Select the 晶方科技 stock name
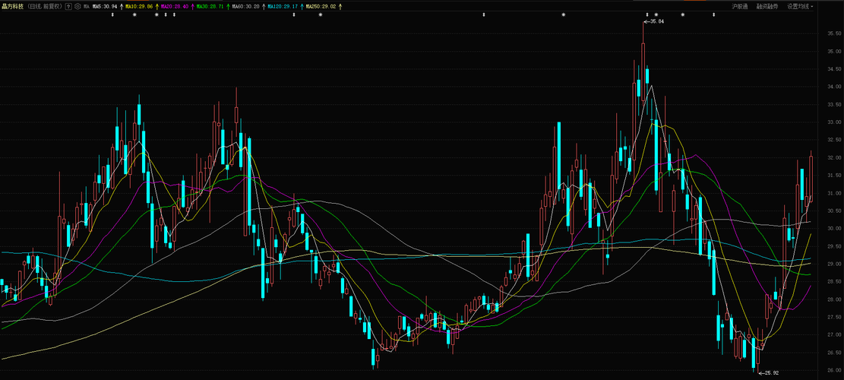 (x=12, y=6)
